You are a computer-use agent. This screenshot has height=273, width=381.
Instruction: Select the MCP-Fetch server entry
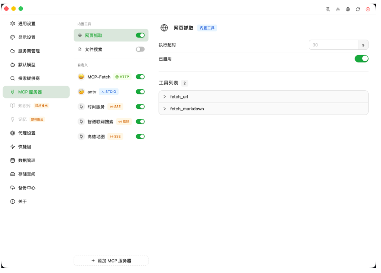(111, 77)
